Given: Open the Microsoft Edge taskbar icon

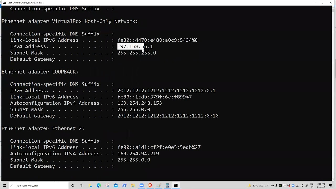Looking at the screenshot, I should coord(99,186).
